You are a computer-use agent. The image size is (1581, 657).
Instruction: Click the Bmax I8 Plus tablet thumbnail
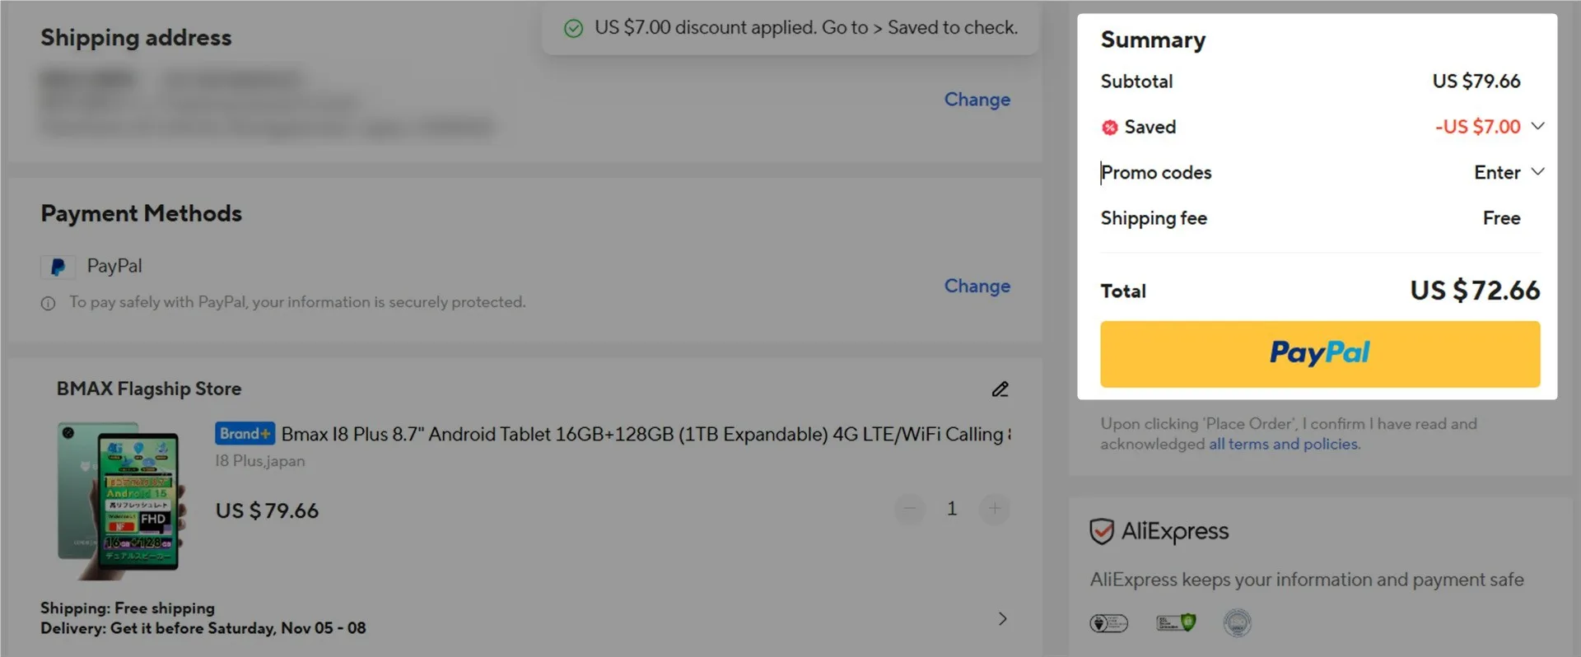121,496
